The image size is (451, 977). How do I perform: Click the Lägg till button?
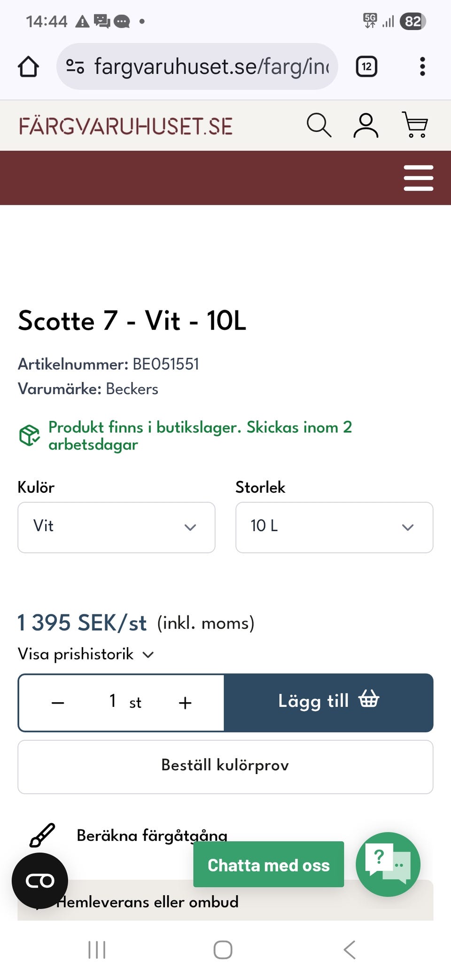click(x=328, y=702)
